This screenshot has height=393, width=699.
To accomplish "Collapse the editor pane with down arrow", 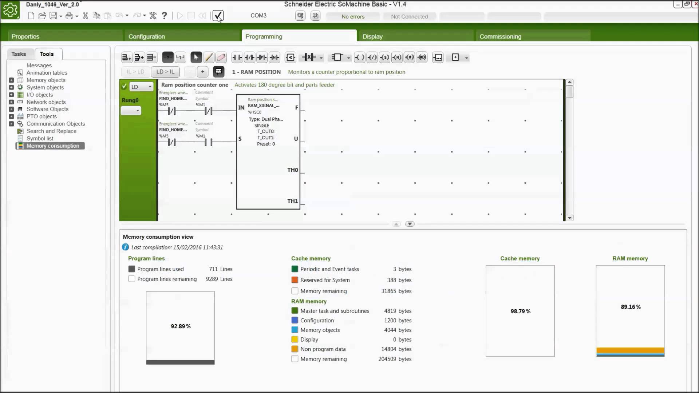I will (410, 224).
